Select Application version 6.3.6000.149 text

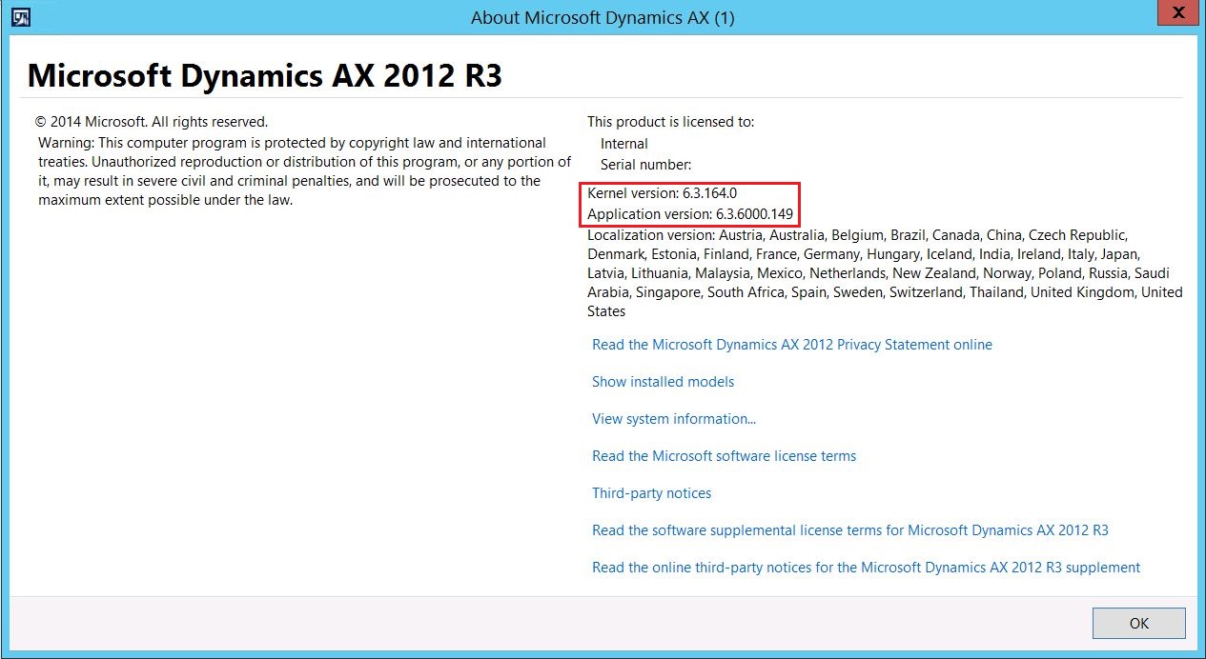(x=690, y=214)
